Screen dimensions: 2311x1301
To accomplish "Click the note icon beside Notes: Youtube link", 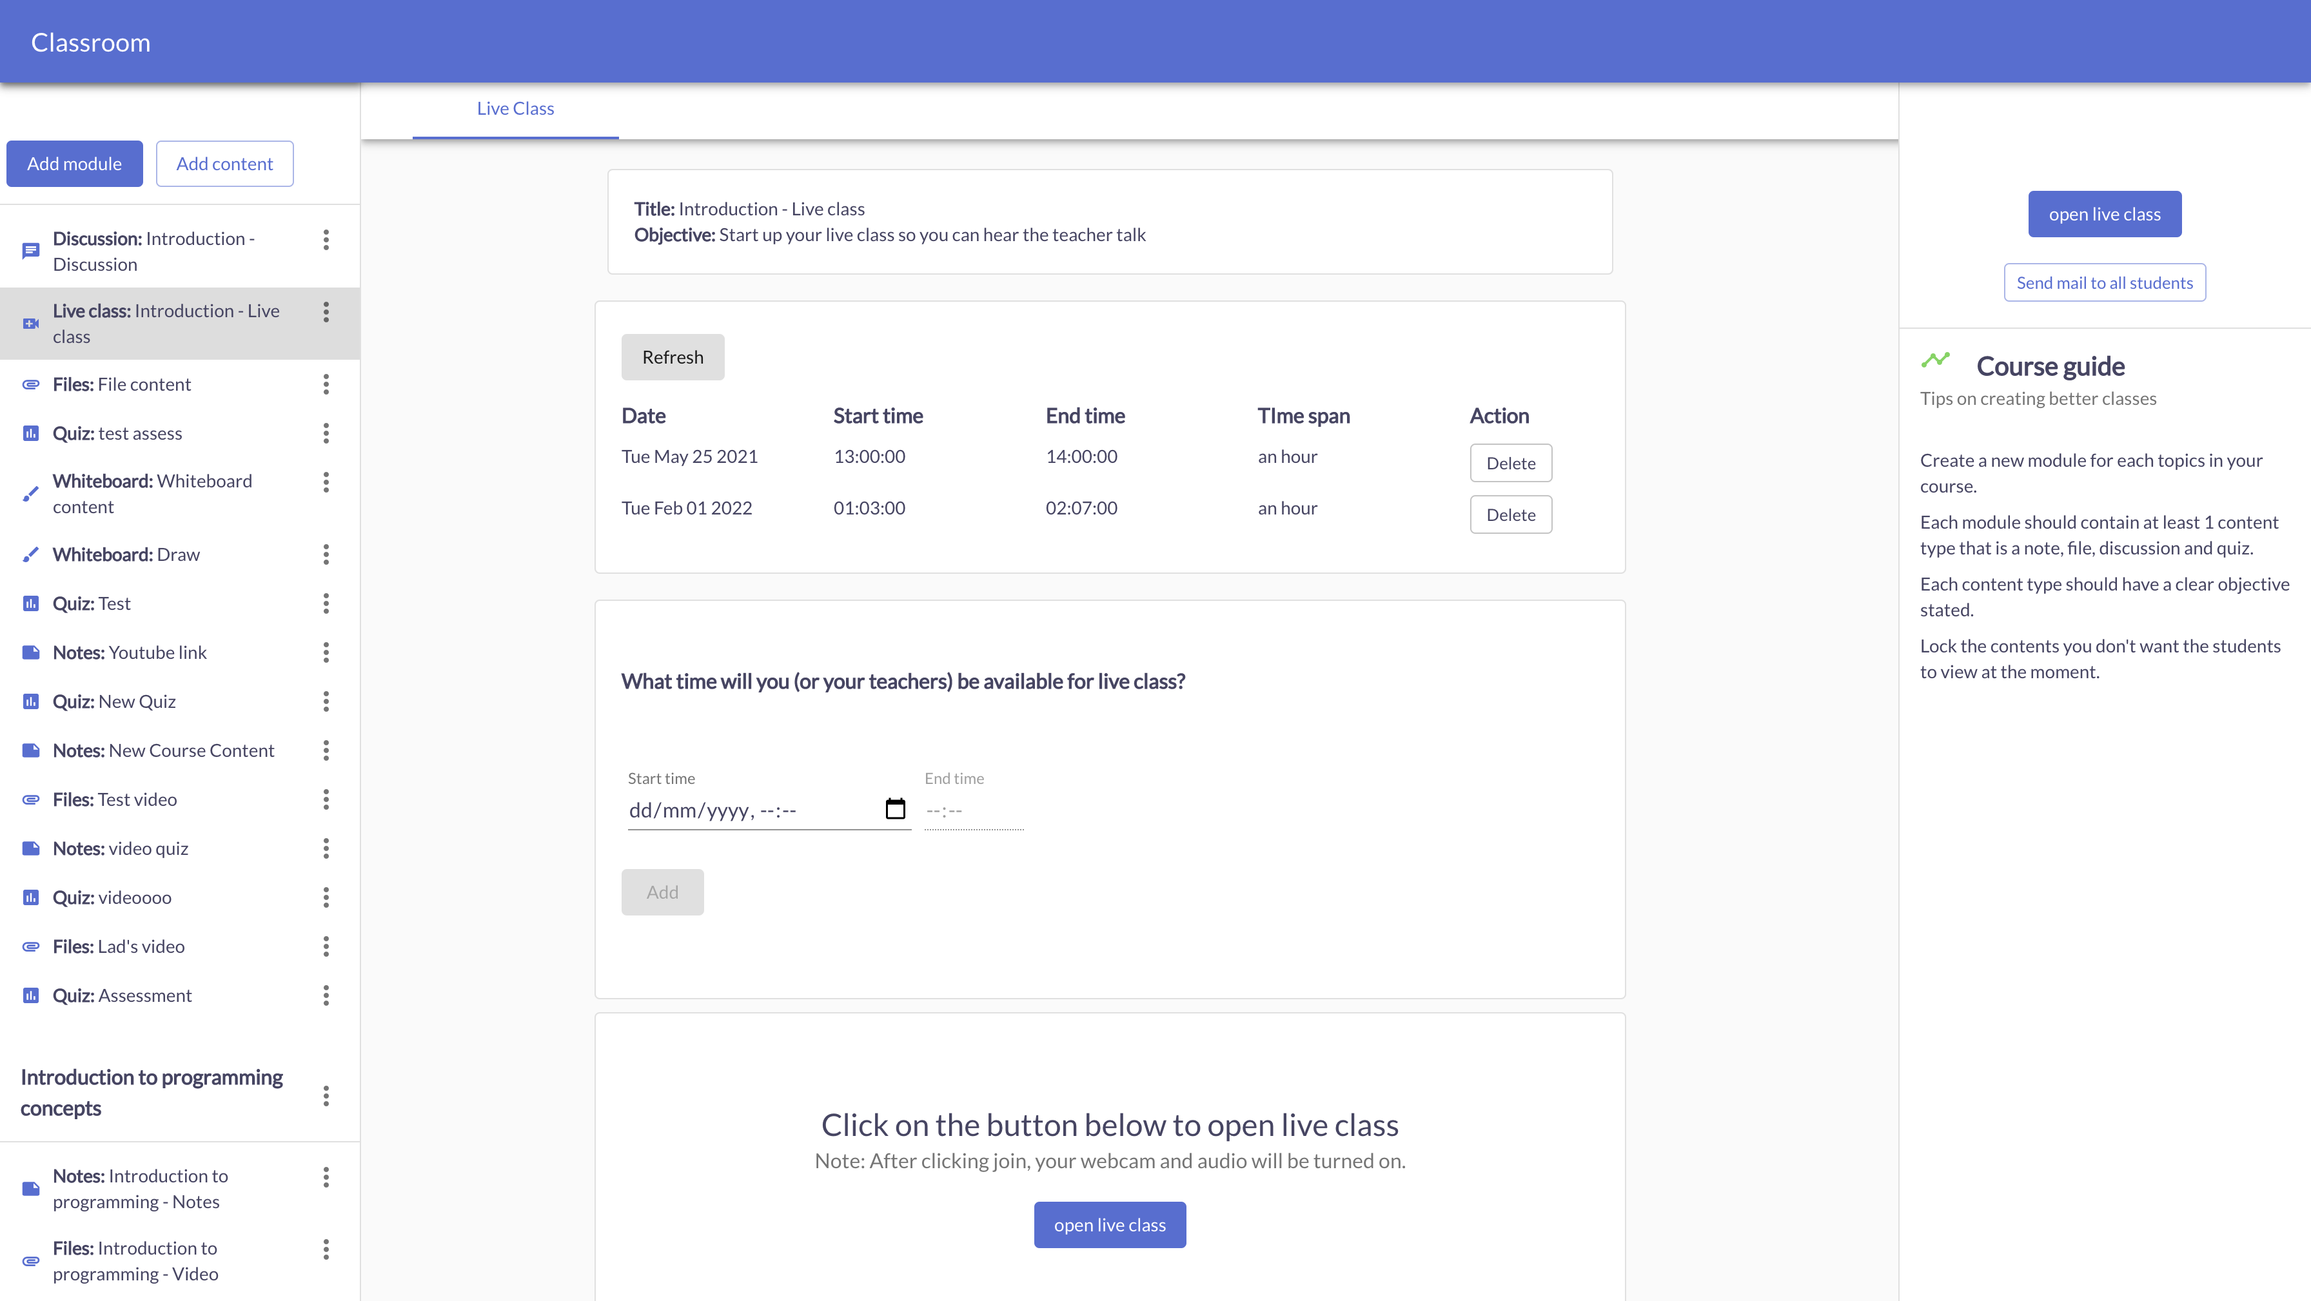I will 30,652.
